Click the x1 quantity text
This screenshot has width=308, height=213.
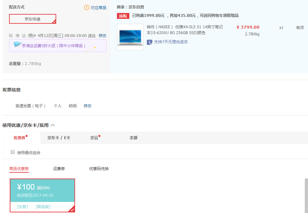tap(281, 28)
